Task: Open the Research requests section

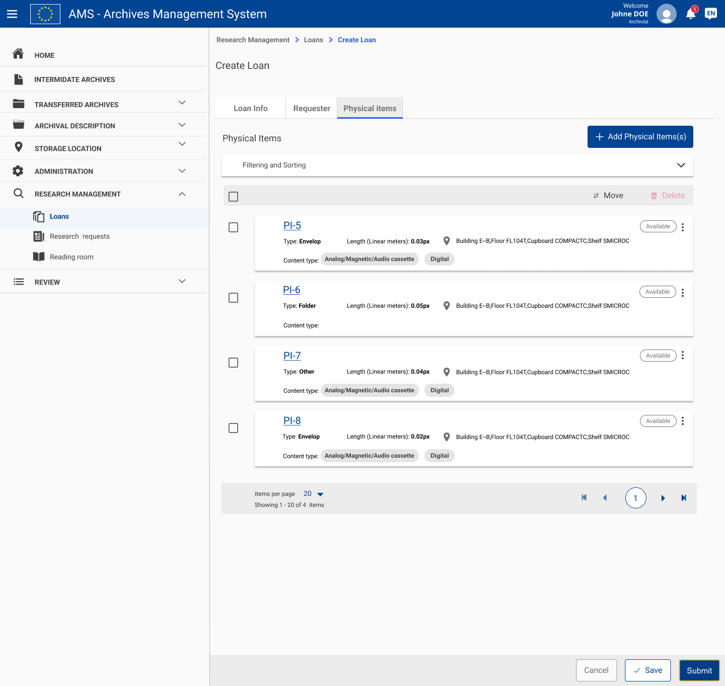Action: tap(80, 236)
